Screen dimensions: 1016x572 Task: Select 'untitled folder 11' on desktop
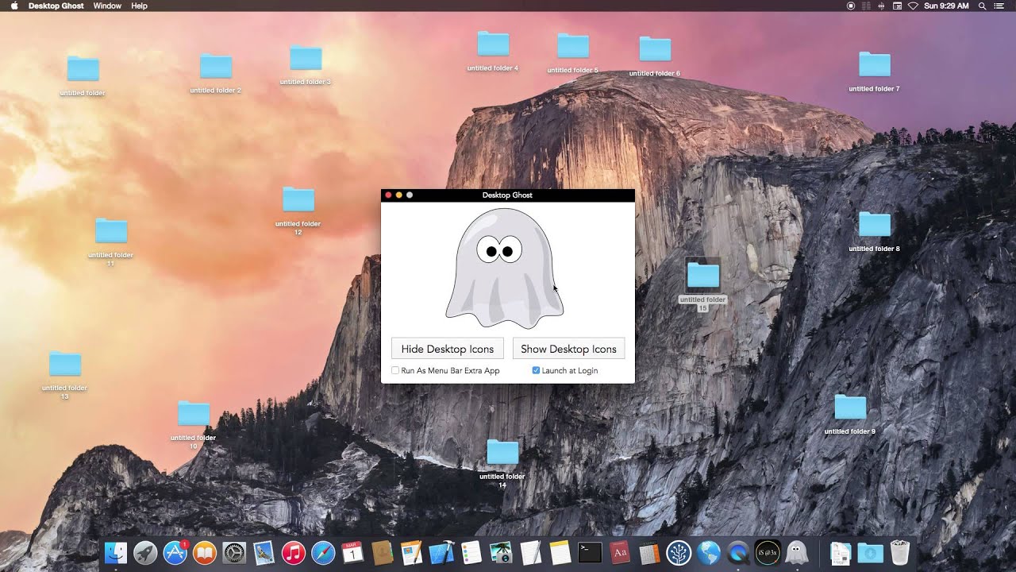(111, 242)
